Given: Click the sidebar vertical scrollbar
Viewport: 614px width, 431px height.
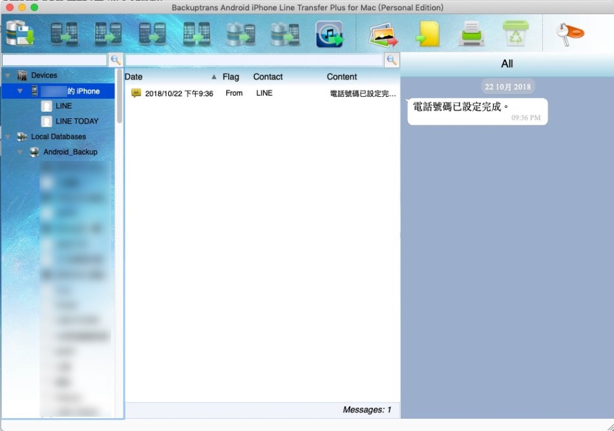Looking at the screenshot, I should click(x=120, y=96).
